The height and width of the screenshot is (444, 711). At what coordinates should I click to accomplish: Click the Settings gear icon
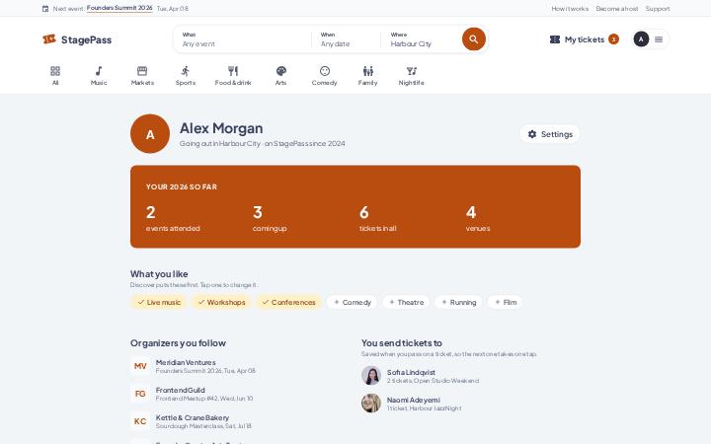tap(532, 134)
